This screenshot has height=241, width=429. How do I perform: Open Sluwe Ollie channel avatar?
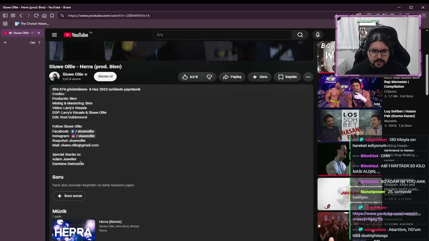pos(54,76)
